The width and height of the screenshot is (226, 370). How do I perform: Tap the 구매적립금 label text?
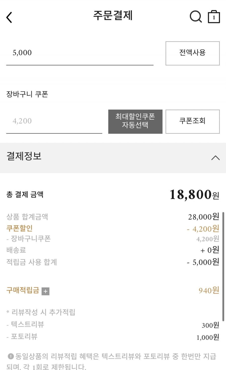click(x=23, y=290)
